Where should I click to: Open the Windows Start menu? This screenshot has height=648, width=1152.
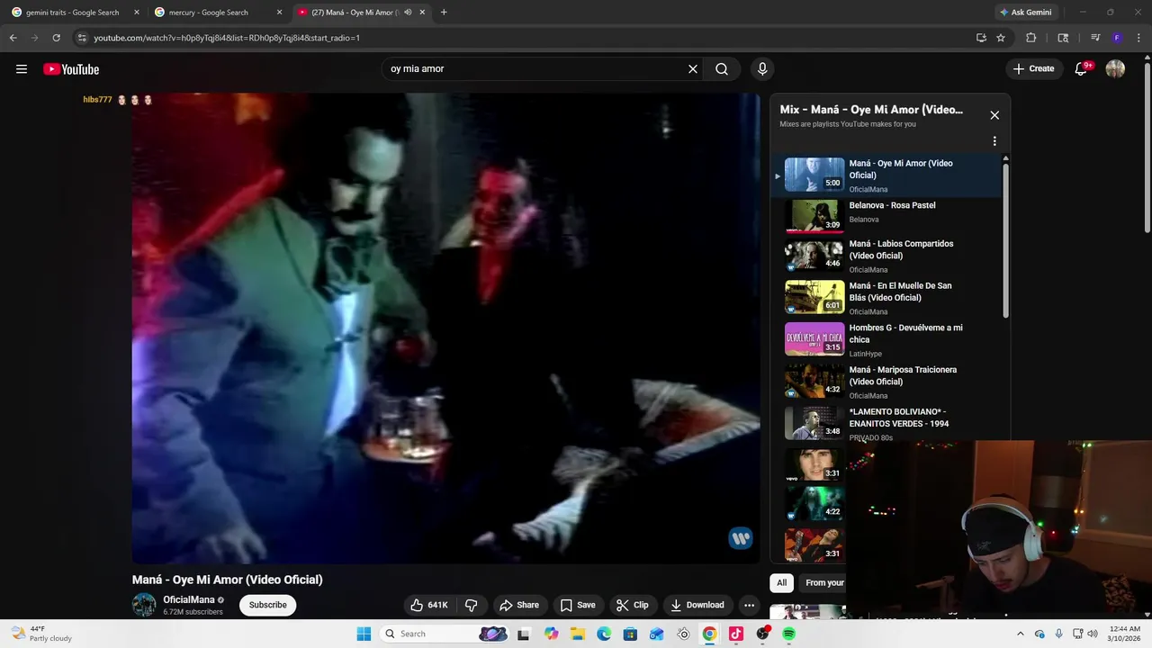click(x=364, y=634)
